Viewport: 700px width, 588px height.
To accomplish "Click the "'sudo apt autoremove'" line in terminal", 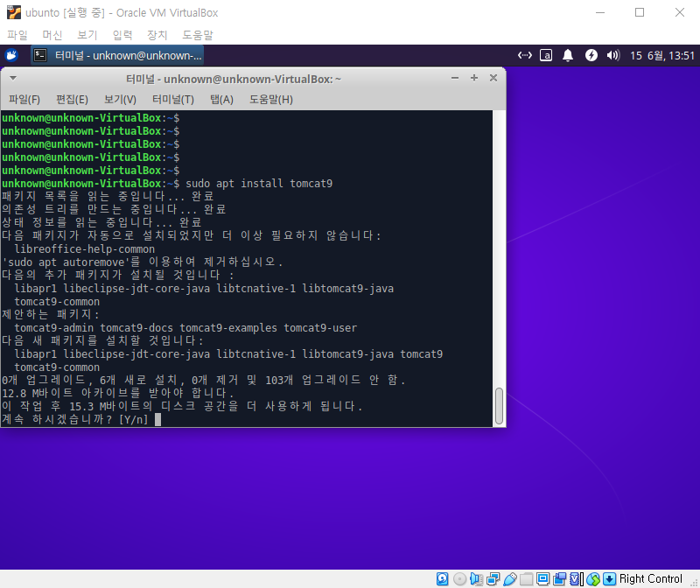I will click(142, 262).
